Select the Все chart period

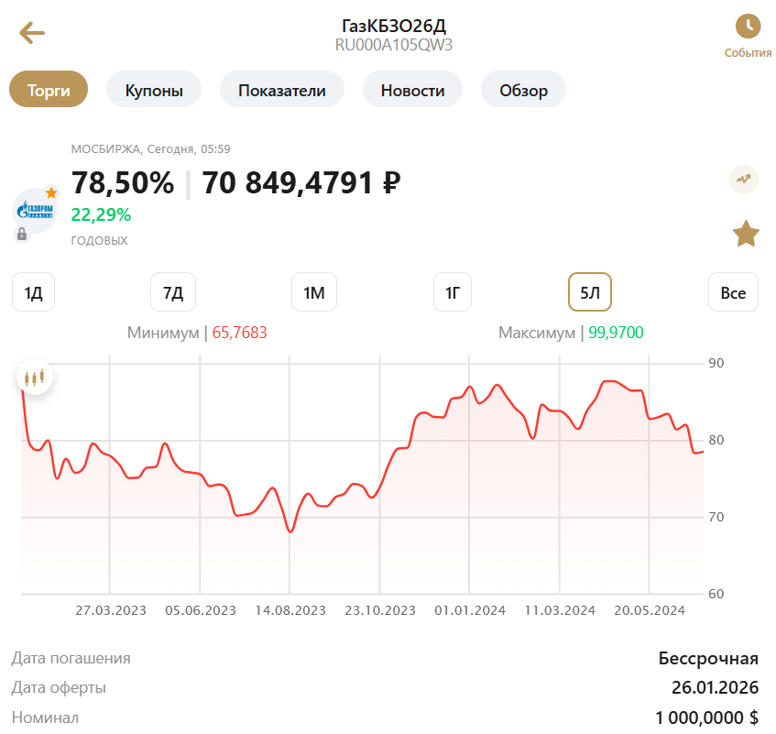coord(733,292)
